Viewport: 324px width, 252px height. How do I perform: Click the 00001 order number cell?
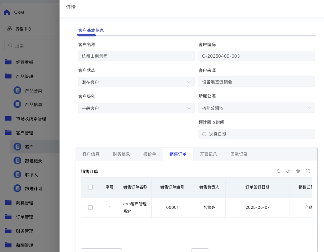coord(172,208)
